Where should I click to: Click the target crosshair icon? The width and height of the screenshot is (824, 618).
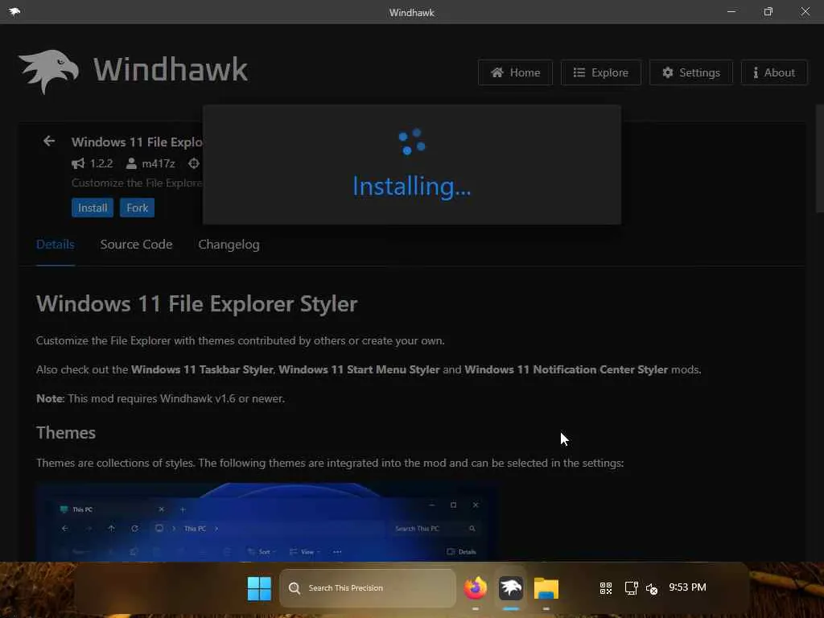point(194,163)
